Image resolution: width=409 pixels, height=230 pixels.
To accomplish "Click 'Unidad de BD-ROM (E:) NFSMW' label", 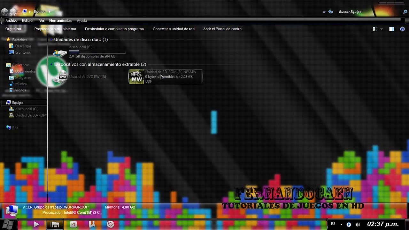I will [171, 72].
